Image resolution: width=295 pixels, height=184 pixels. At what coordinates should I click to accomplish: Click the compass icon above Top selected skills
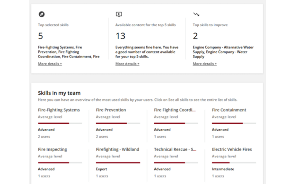click(42, 14)
